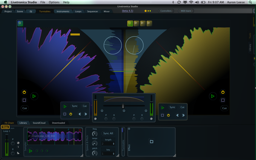The width and height of the screenshot is (256, 160).
Task: Click Sync in the left transport panel
Action: 75,106
